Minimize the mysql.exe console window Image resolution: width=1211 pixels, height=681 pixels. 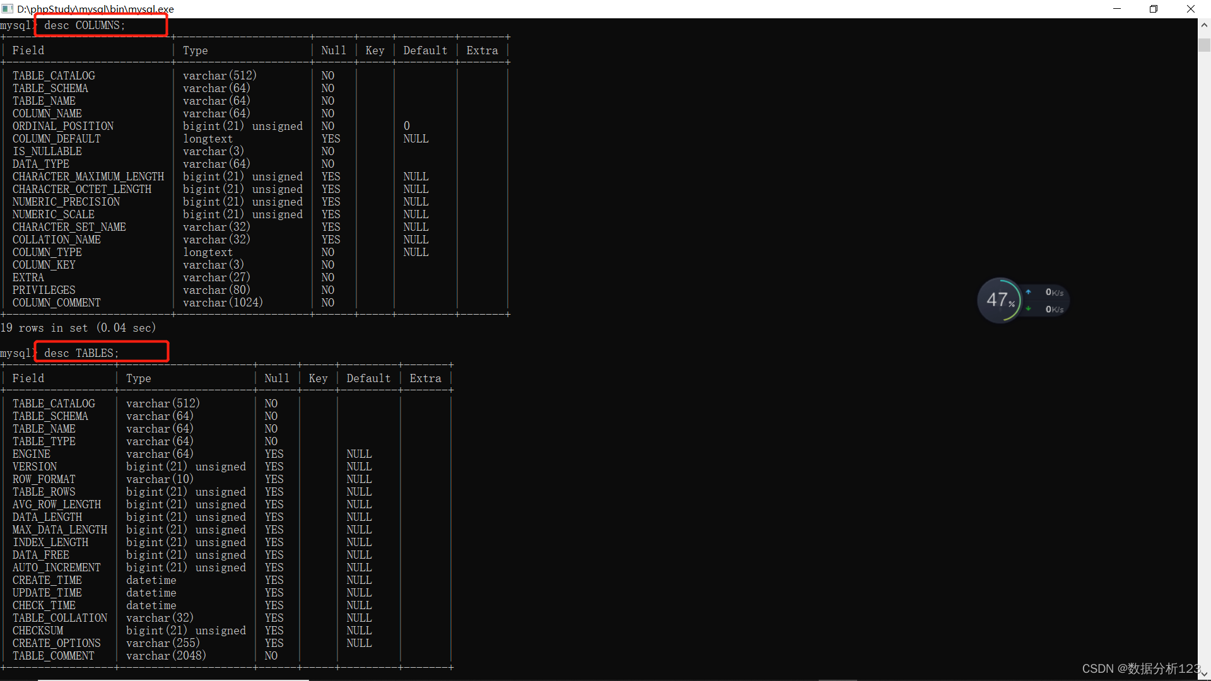point(1117,9)
